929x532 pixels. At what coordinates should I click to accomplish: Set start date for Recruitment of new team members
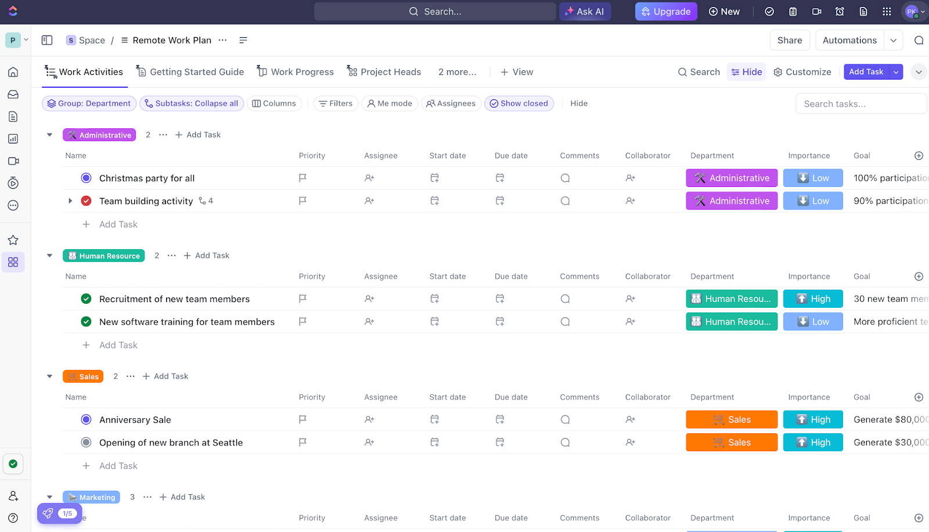tap(434, 299)
